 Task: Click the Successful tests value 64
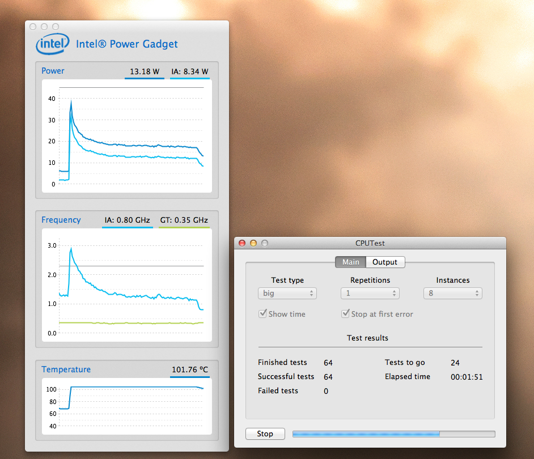point(328,377)
